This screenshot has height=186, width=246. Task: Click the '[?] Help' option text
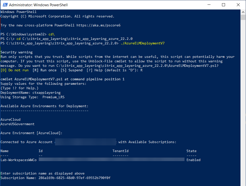[x=94, y=70]
